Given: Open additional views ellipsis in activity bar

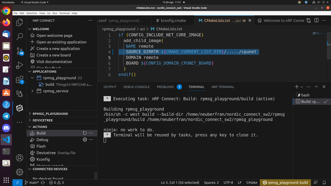Looking at the screenshot, I should click(20, 122).
